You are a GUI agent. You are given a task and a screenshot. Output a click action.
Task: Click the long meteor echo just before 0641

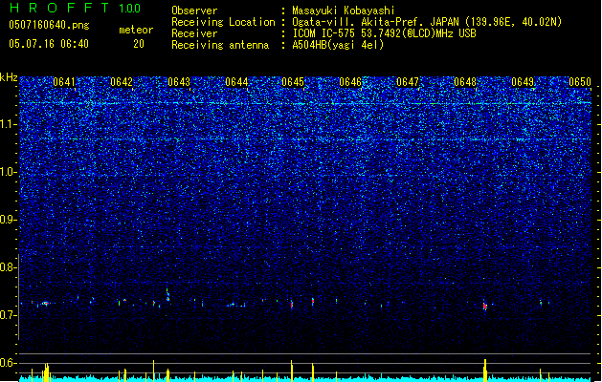[x=46, y=304]
